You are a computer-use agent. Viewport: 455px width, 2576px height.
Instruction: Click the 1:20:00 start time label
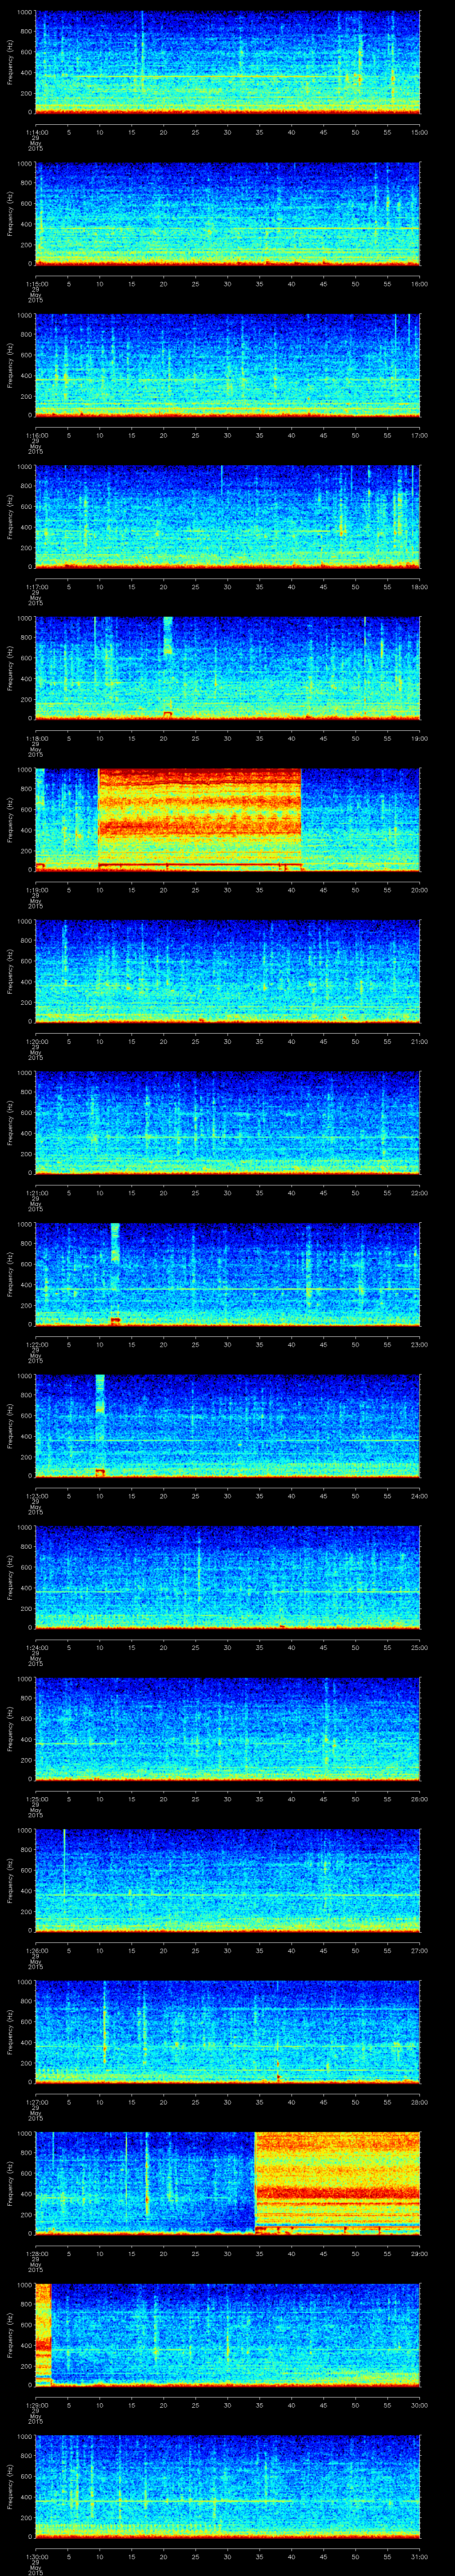click(37, 1041)
